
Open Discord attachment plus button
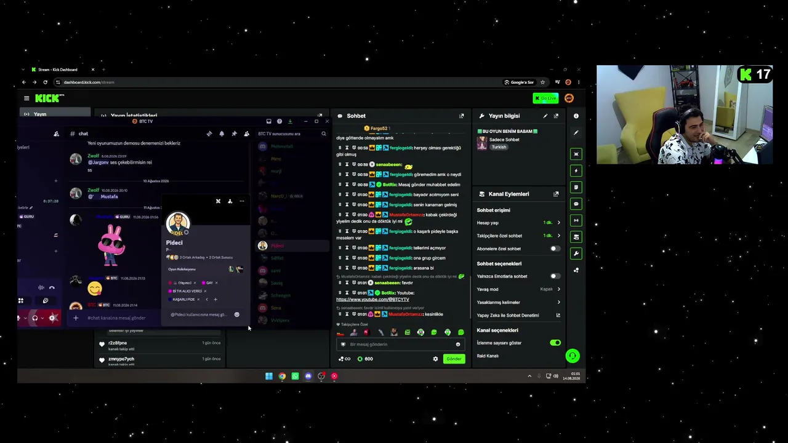coord(76,318)
